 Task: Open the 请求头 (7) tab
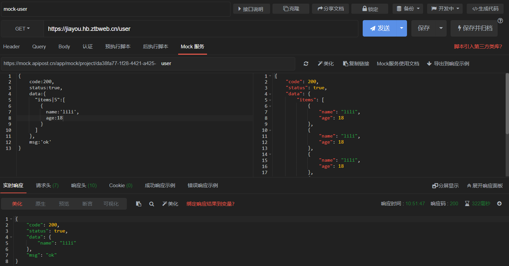[x=47, y=185]
